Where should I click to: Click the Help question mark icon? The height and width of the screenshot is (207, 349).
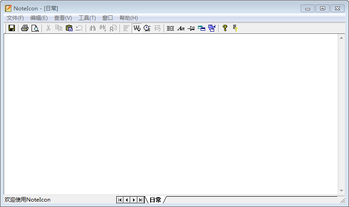pyautogui.click(x=225, y=28)
